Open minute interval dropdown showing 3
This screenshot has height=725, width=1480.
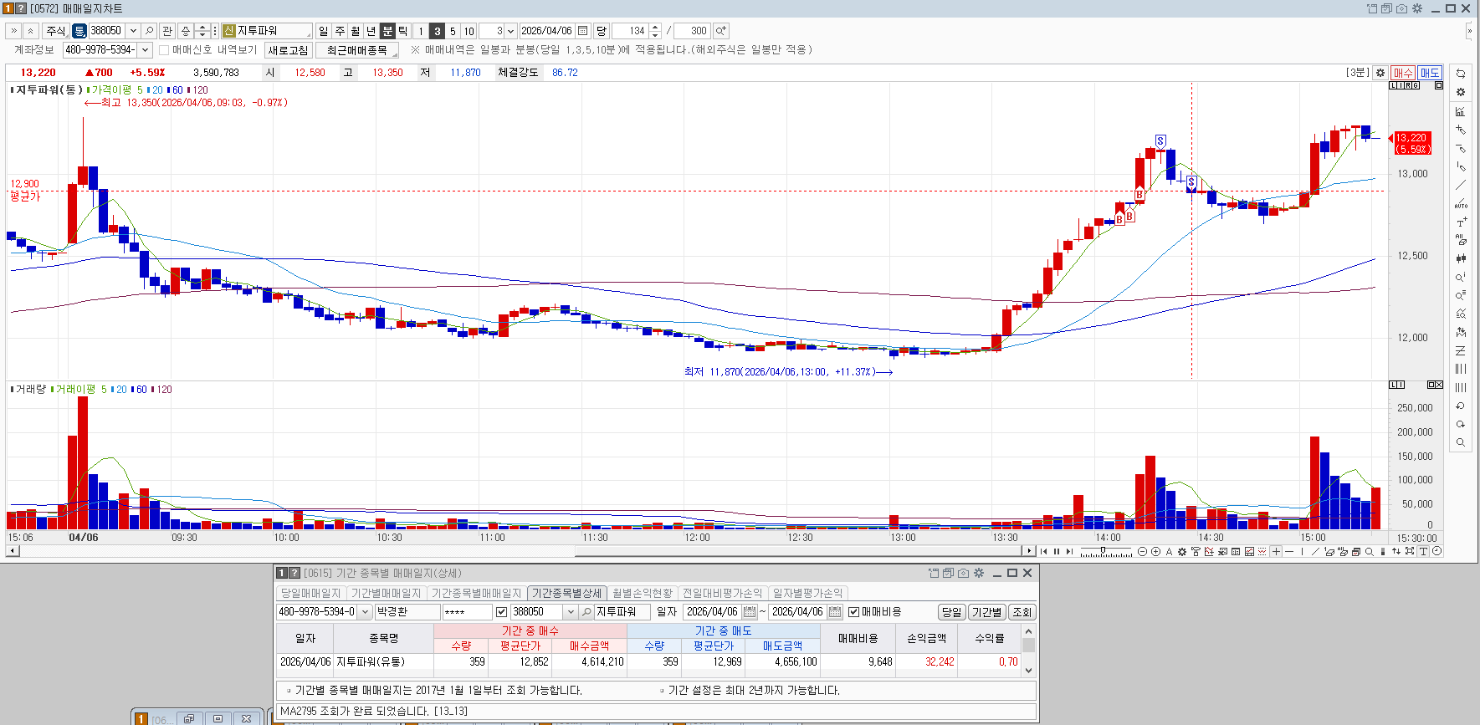(x=510, y=31)
